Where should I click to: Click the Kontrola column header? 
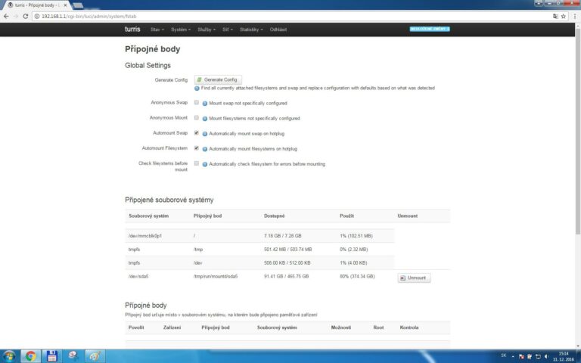[x=409, y=327]
